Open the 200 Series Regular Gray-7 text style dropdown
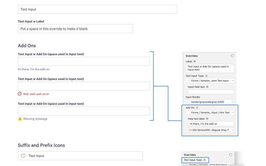The width and height of the screenshot is (266, 166). tap(211, 130)
